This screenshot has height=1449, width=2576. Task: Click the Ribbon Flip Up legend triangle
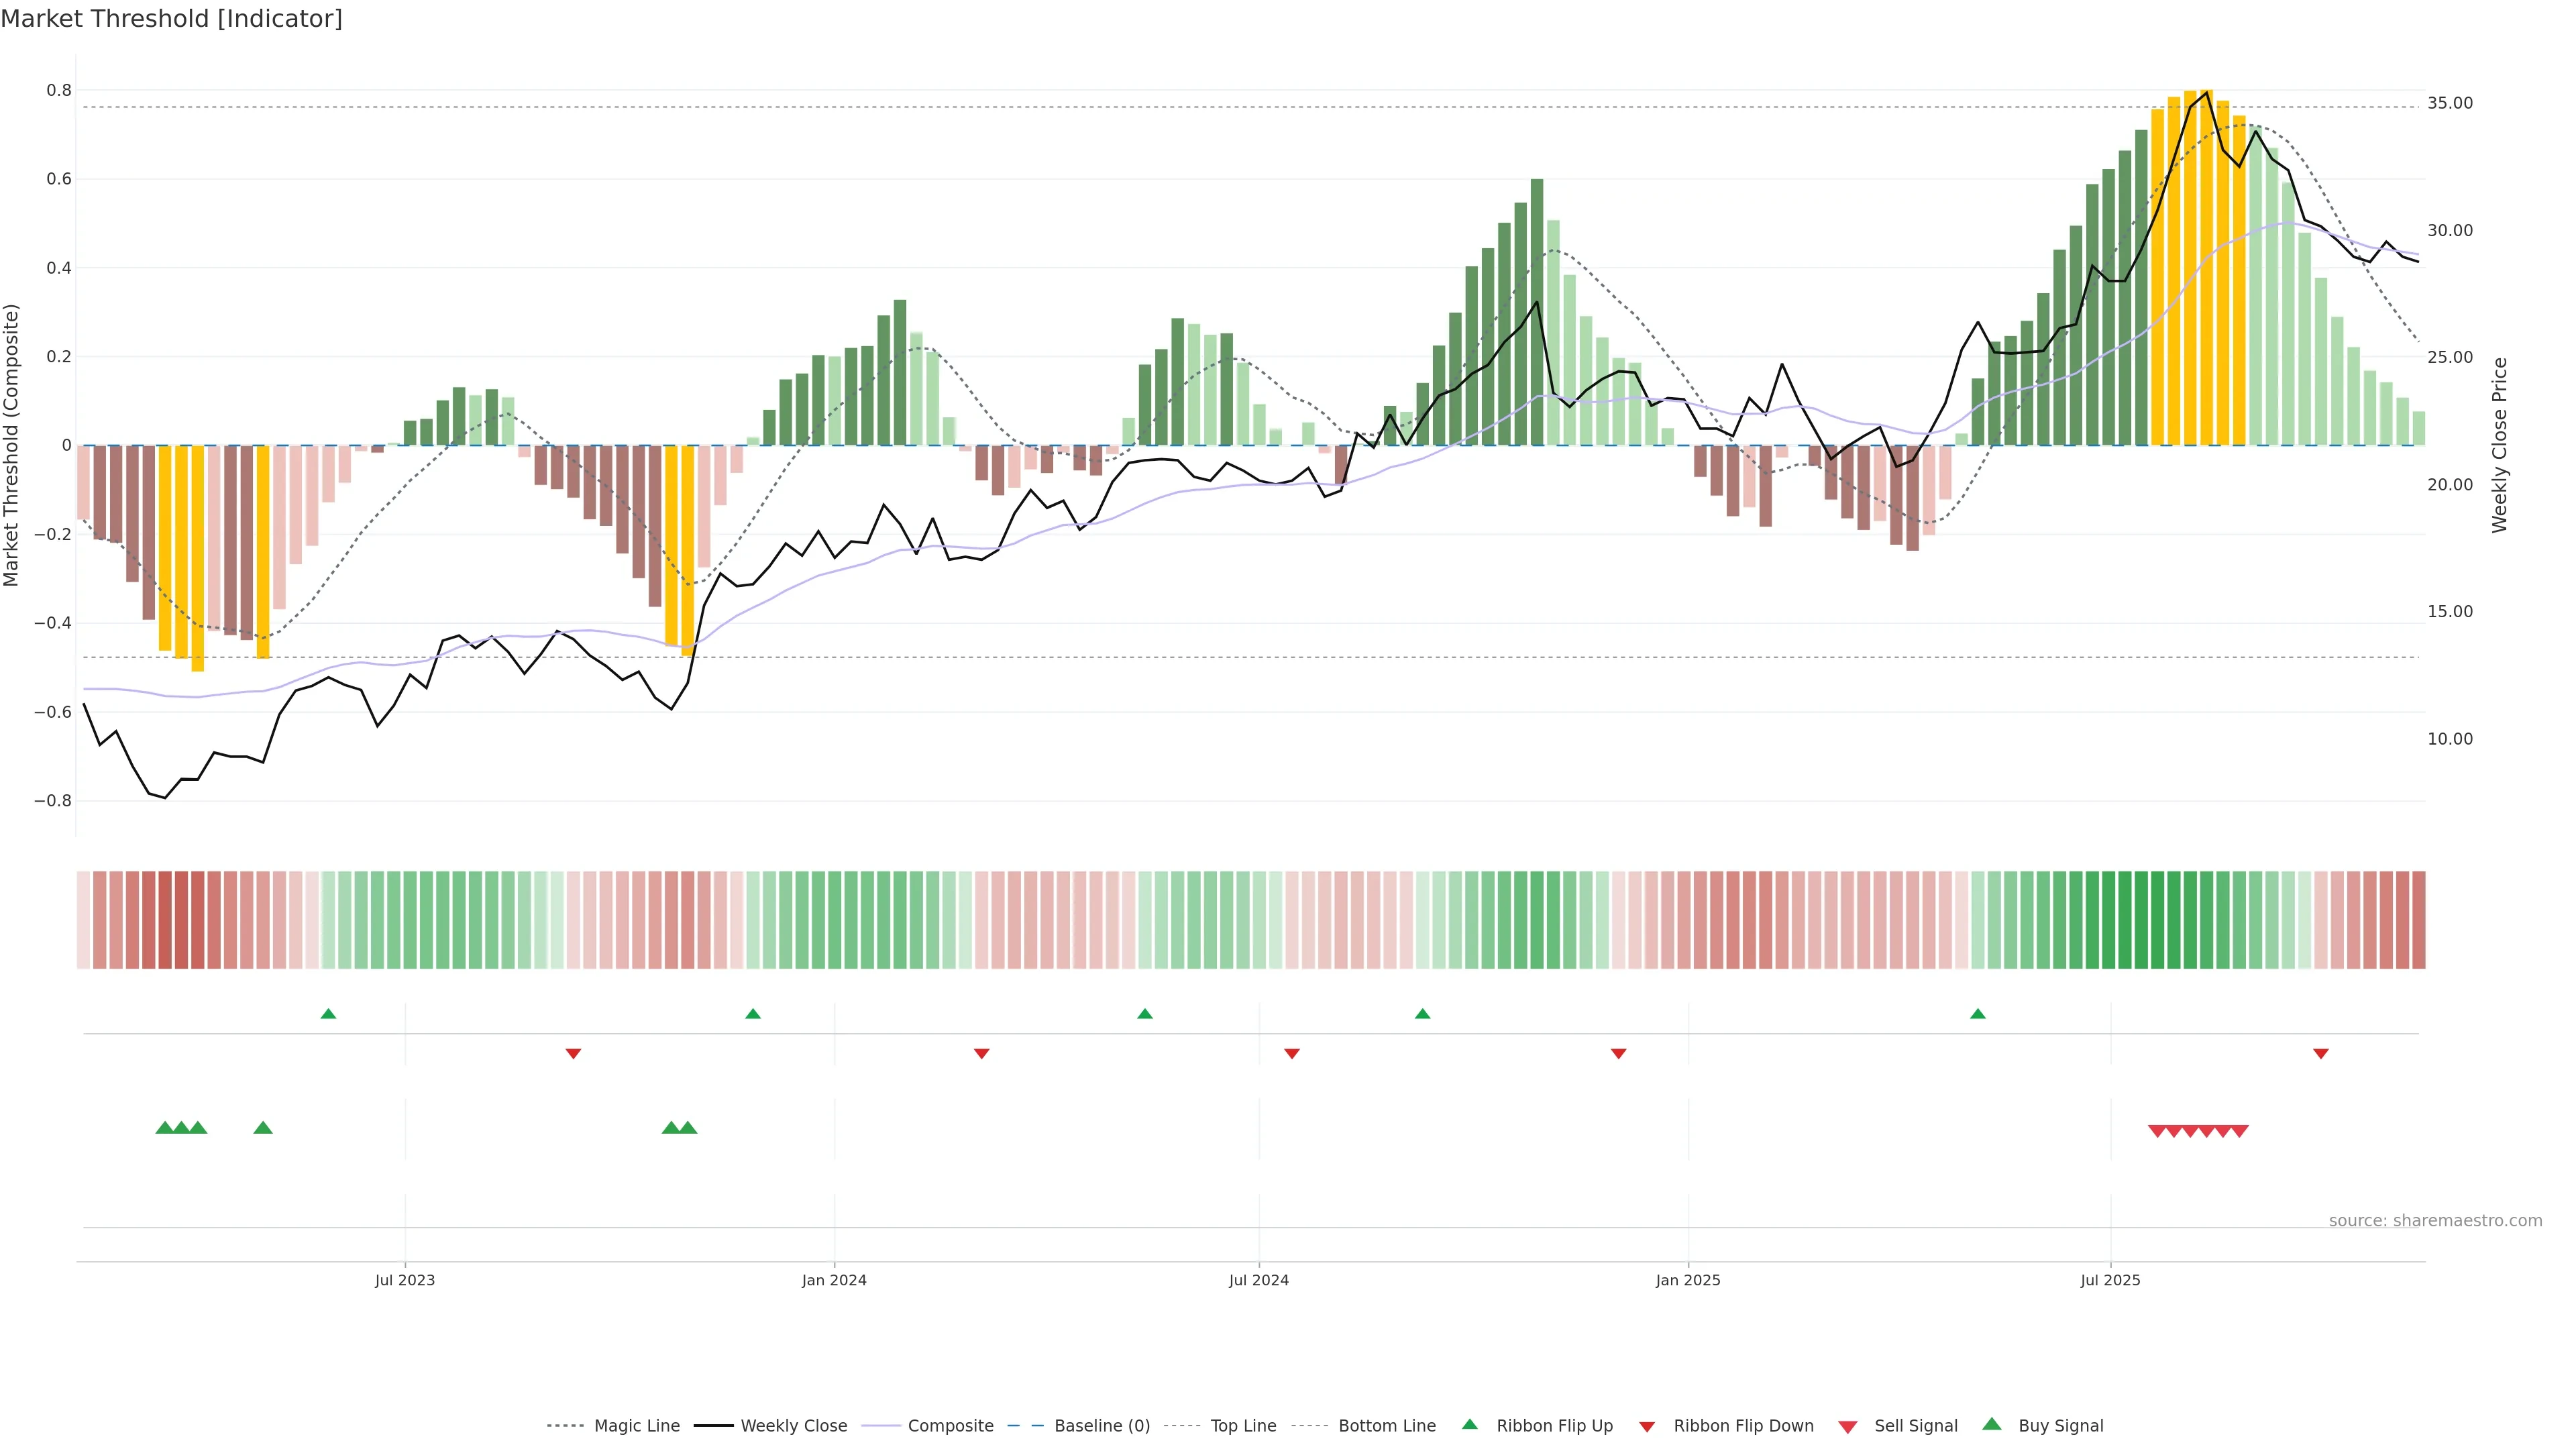1469,1424
